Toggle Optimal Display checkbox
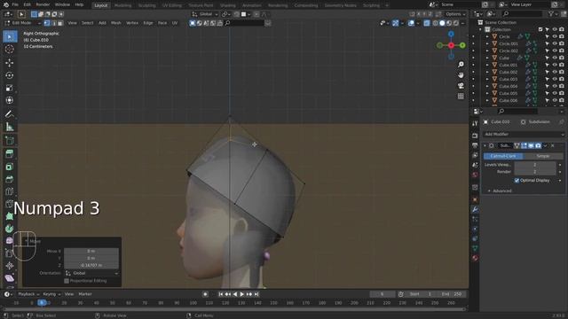 [x=517, y=180]
